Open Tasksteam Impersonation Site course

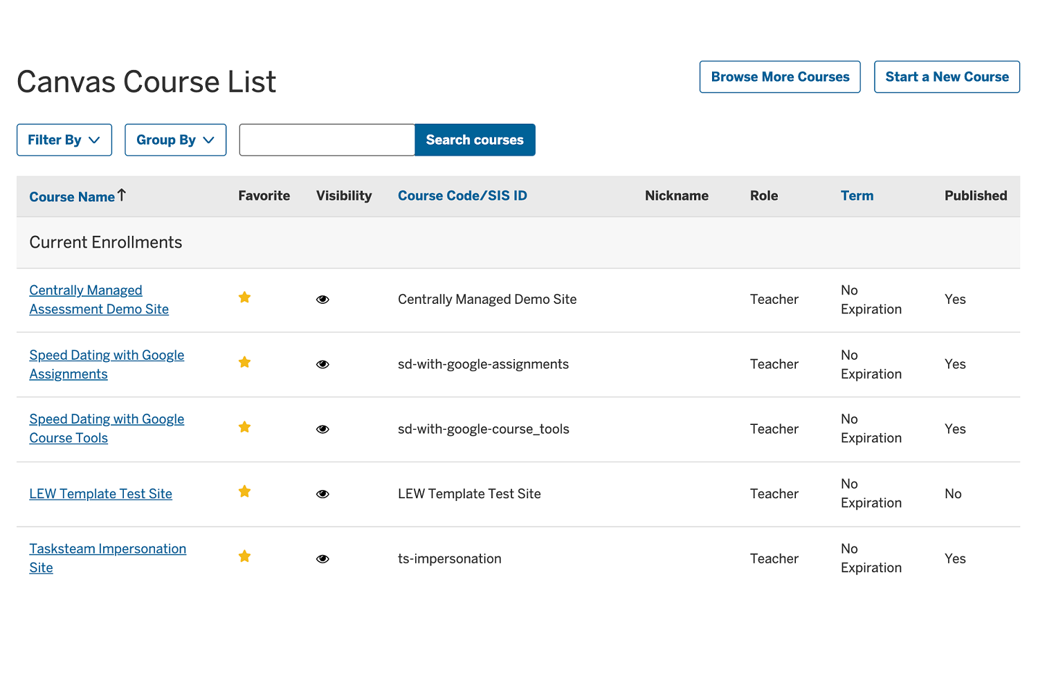[107, 558]
